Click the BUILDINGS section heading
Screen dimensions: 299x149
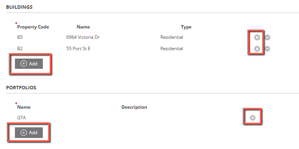19,7
